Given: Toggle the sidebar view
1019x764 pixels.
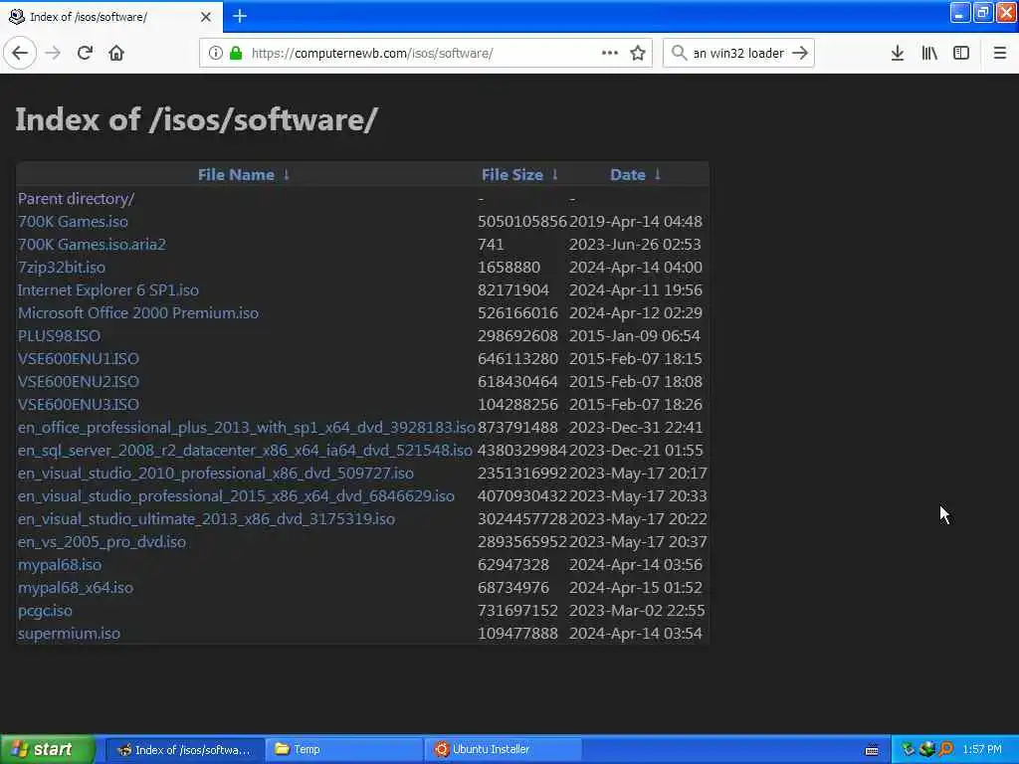Looking at the screenshot, I should [x=961, y=53].
